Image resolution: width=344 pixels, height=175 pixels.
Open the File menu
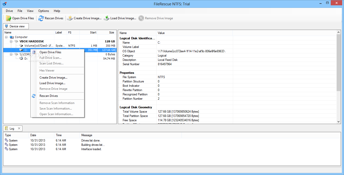click(x=20, y=11)
